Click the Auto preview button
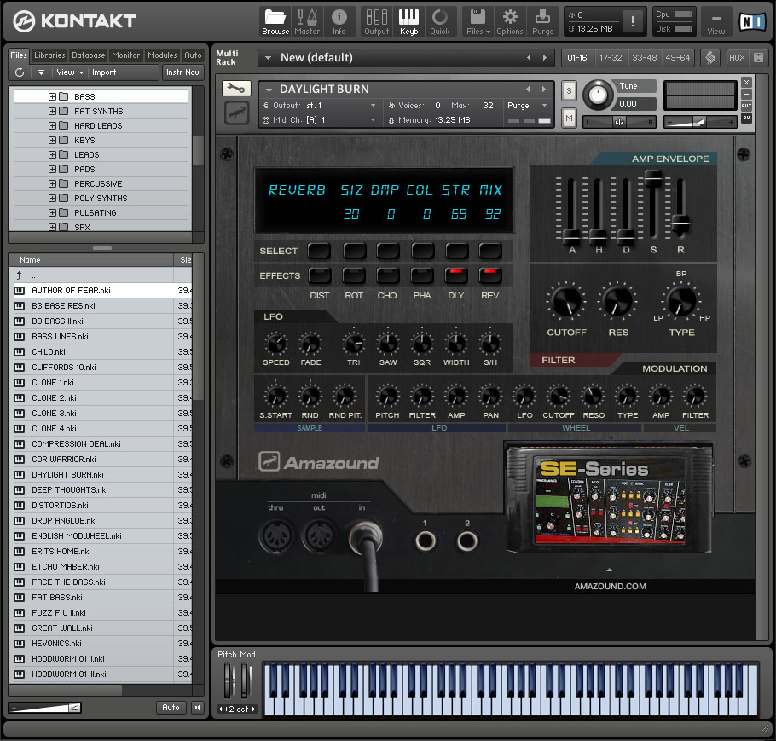 (x=171, y=708)
